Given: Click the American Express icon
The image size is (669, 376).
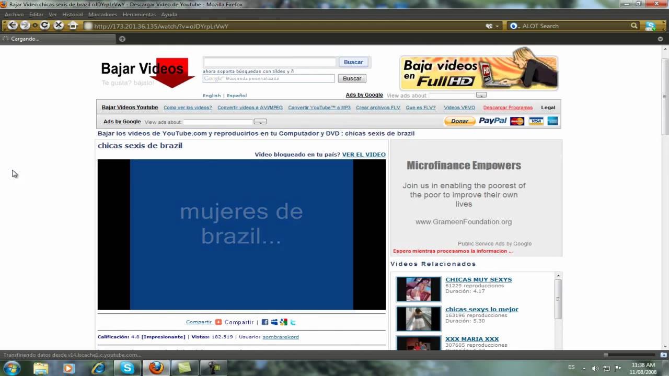Looking at the screenshot, I should [553, 121].
